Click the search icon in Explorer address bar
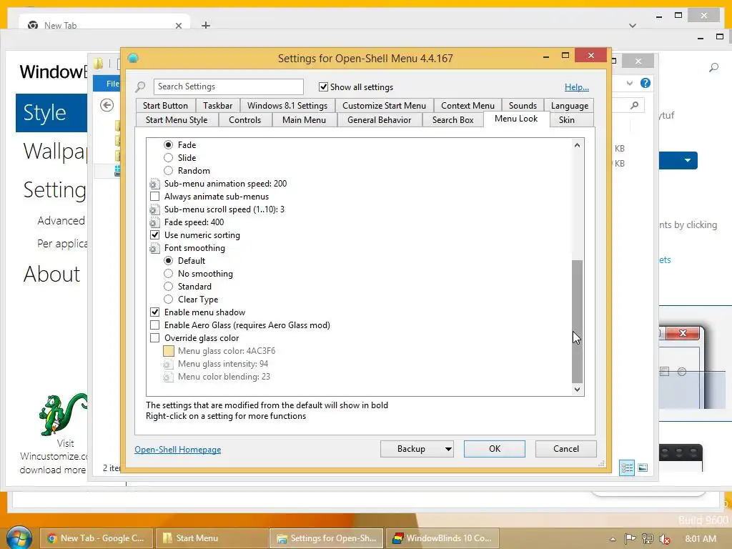Viewport: 732px width, 549px height. click(635, 105)
